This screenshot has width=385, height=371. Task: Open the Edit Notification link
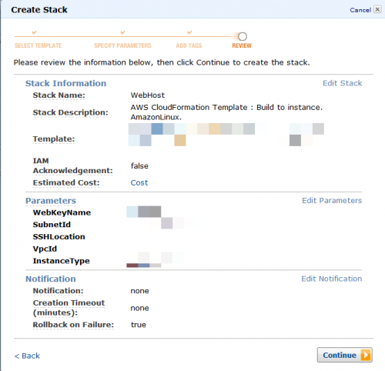(x=331, y=279)
